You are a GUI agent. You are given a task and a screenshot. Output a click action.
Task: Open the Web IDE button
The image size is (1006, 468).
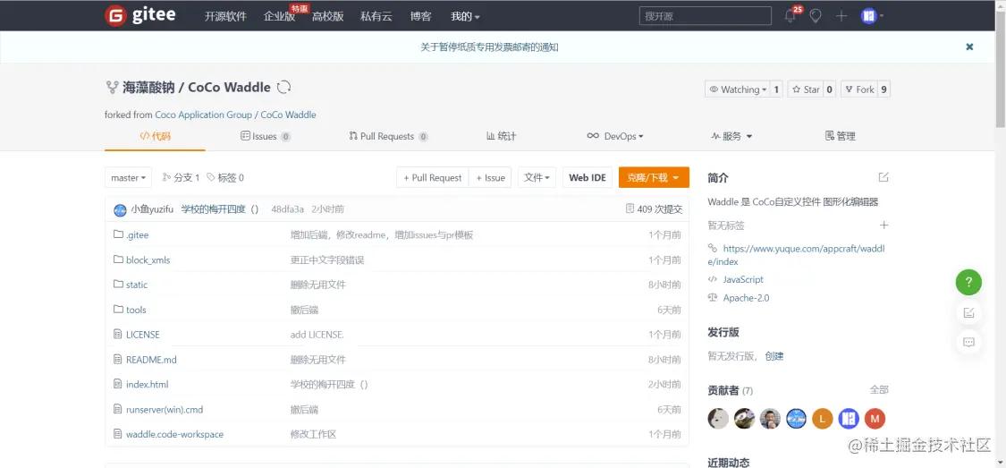tap(588, 178)
